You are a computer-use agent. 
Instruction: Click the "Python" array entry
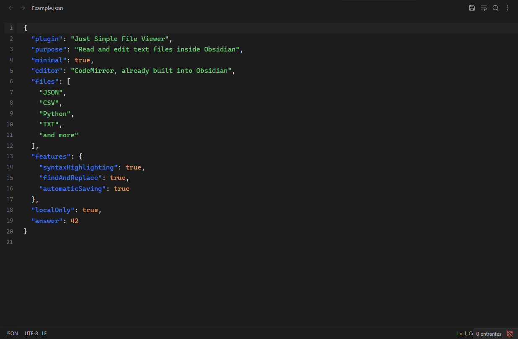(55, 114)
